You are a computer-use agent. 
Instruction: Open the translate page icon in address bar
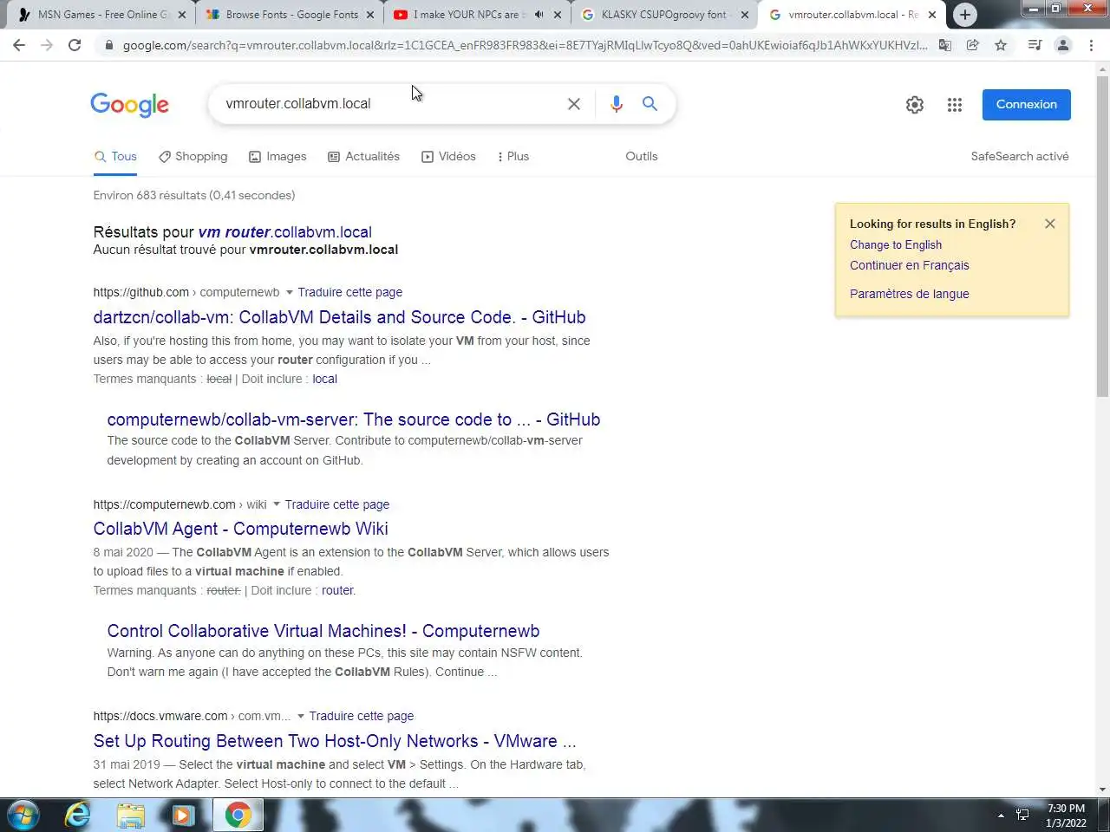945,45
